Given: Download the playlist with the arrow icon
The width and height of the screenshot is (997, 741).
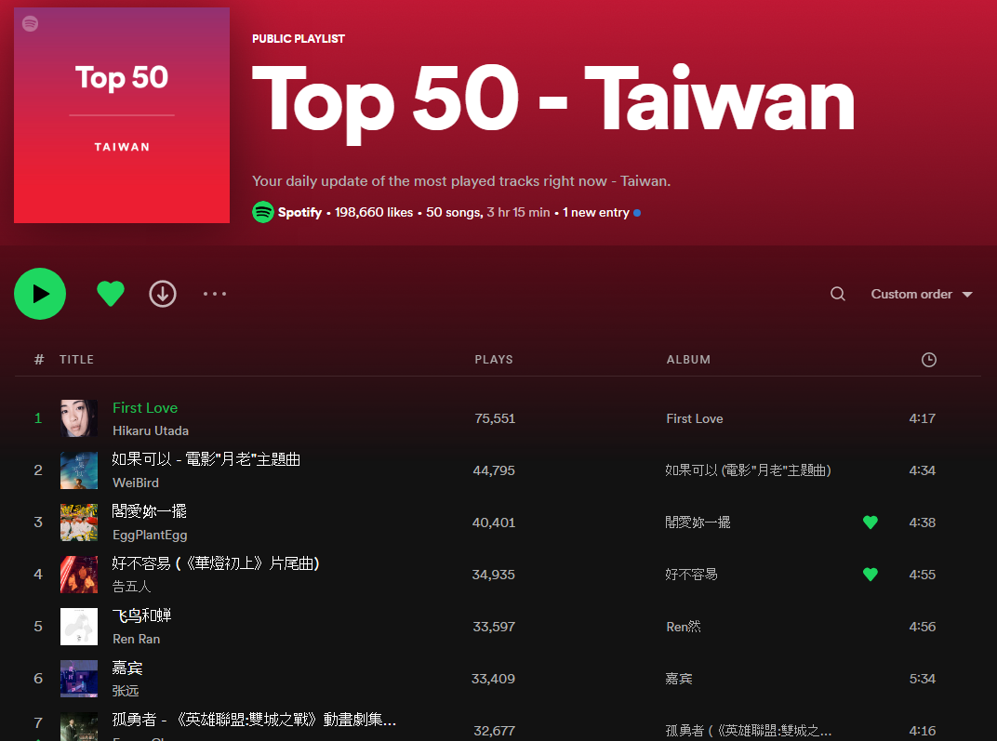Looking at the screenshot, I should [x=163, y=294].
